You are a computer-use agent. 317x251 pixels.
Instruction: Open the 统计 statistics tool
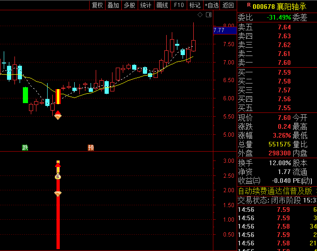point(146,5)
